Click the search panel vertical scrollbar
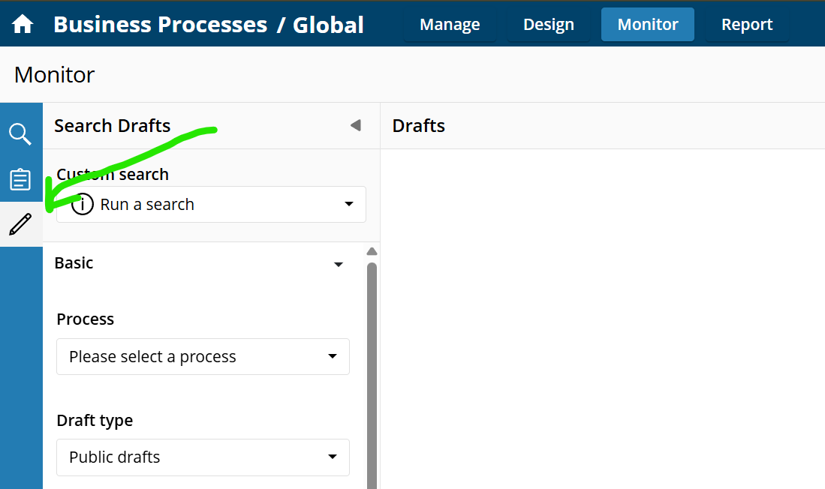Image resolution: width=825 pixels, height=489 pixels. 372,376
